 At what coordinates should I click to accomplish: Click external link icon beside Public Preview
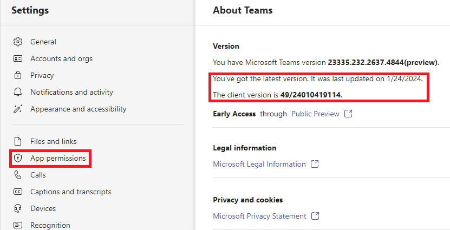click(x=348, y=114)
